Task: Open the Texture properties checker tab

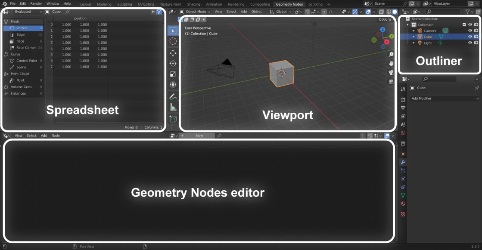Action: click(x=403, y=214)
